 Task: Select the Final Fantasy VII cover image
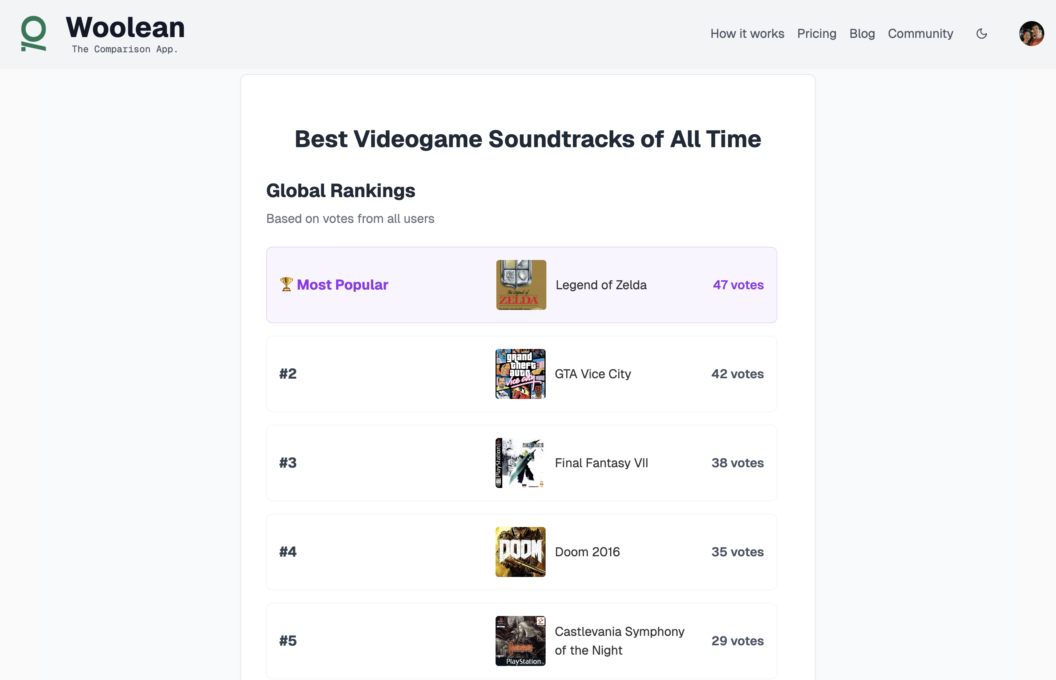click(x=520, y=463)
